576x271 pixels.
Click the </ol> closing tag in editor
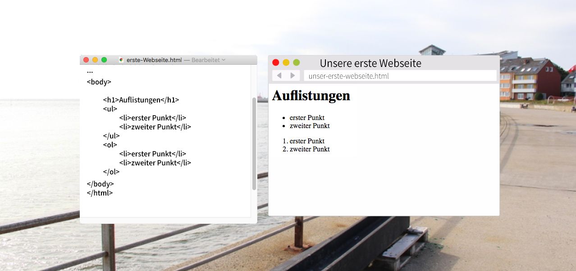tap(111, 172)
